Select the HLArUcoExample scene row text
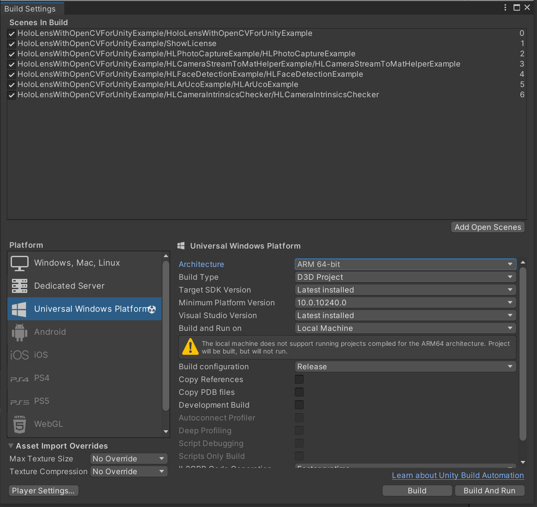The width and height of the screenshot is (537, 507). point(158,84)
